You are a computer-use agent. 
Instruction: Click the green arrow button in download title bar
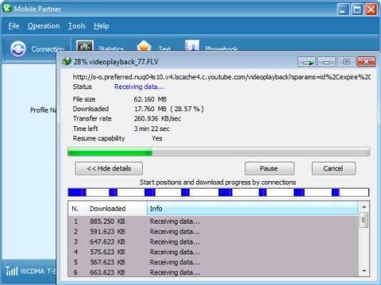click(x=307, y=62)
